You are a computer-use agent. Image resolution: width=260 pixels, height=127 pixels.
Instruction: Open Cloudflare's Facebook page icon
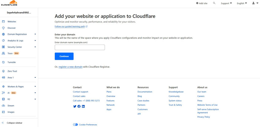point(79,107)
